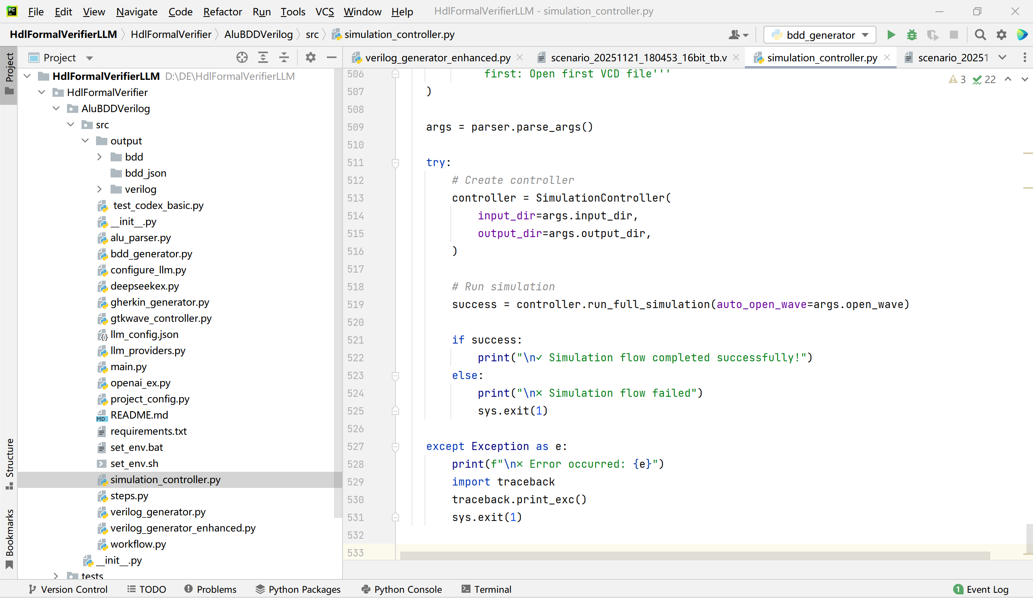Open IDE settings gear in toolbar
The image size is (1033, 598).
pos(1002,35)
